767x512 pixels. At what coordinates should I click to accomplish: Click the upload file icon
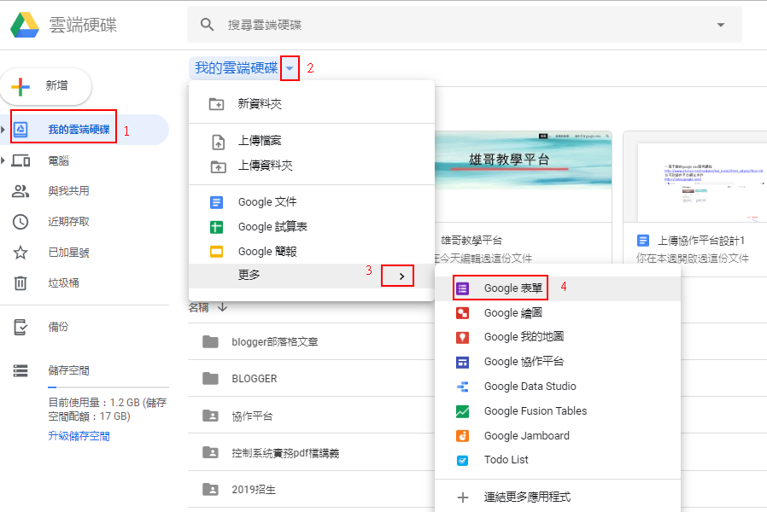click(218, 142)
